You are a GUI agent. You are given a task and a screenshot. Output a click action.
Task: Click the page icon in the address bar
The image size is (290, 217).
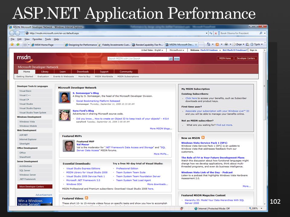[x=27, y=33]
